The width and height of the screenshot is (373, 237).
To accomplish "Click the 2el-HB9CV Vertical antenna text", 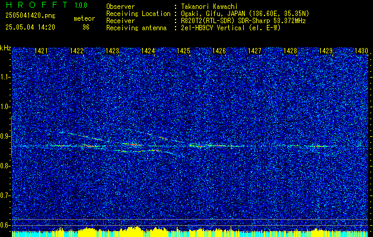I will [x=231, y=28].
